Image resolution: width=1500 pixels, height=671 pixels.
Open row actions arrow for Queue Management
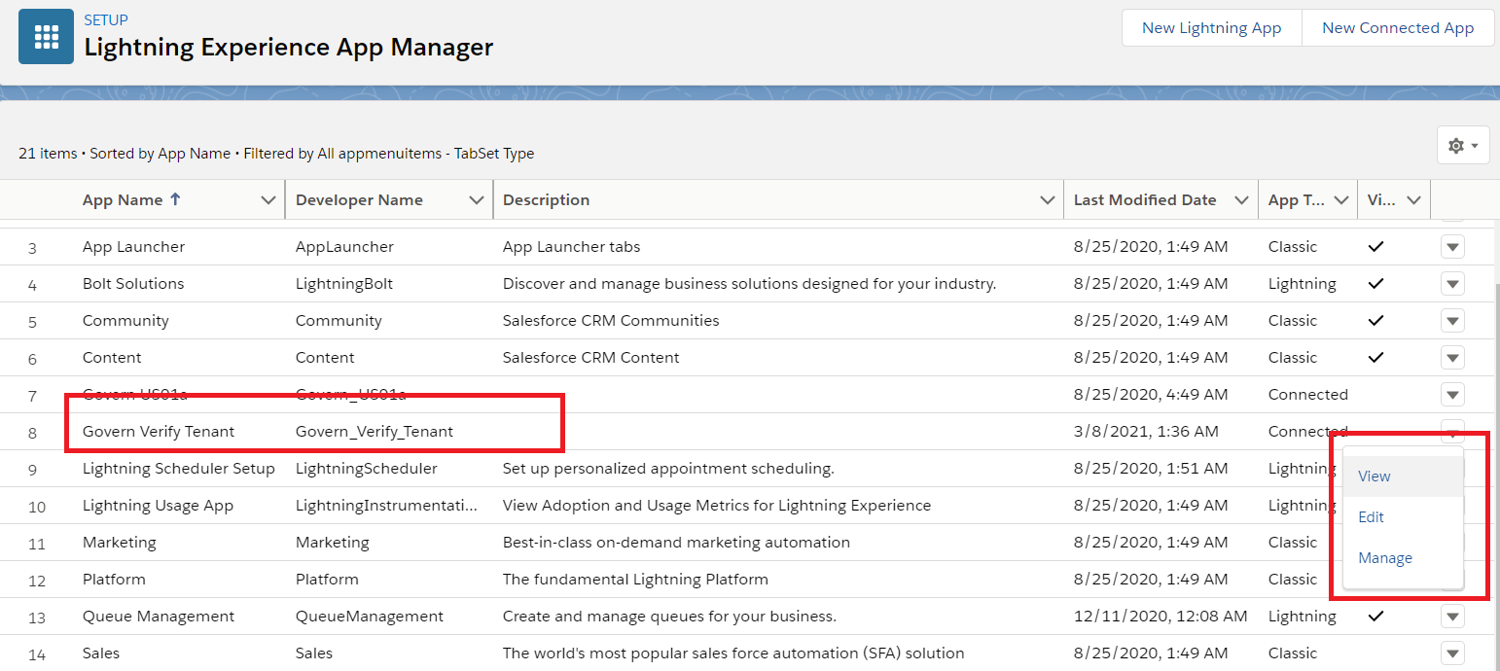point(1452,617)
